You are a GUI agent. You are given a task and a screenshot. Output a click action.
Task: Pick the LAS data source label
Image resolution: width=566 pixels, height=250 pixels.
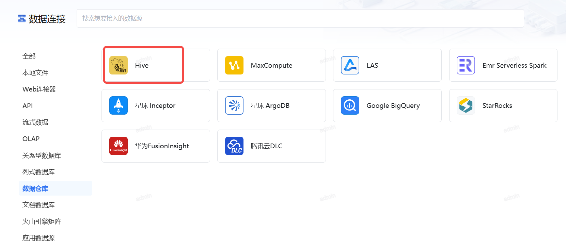coord(372,65)
